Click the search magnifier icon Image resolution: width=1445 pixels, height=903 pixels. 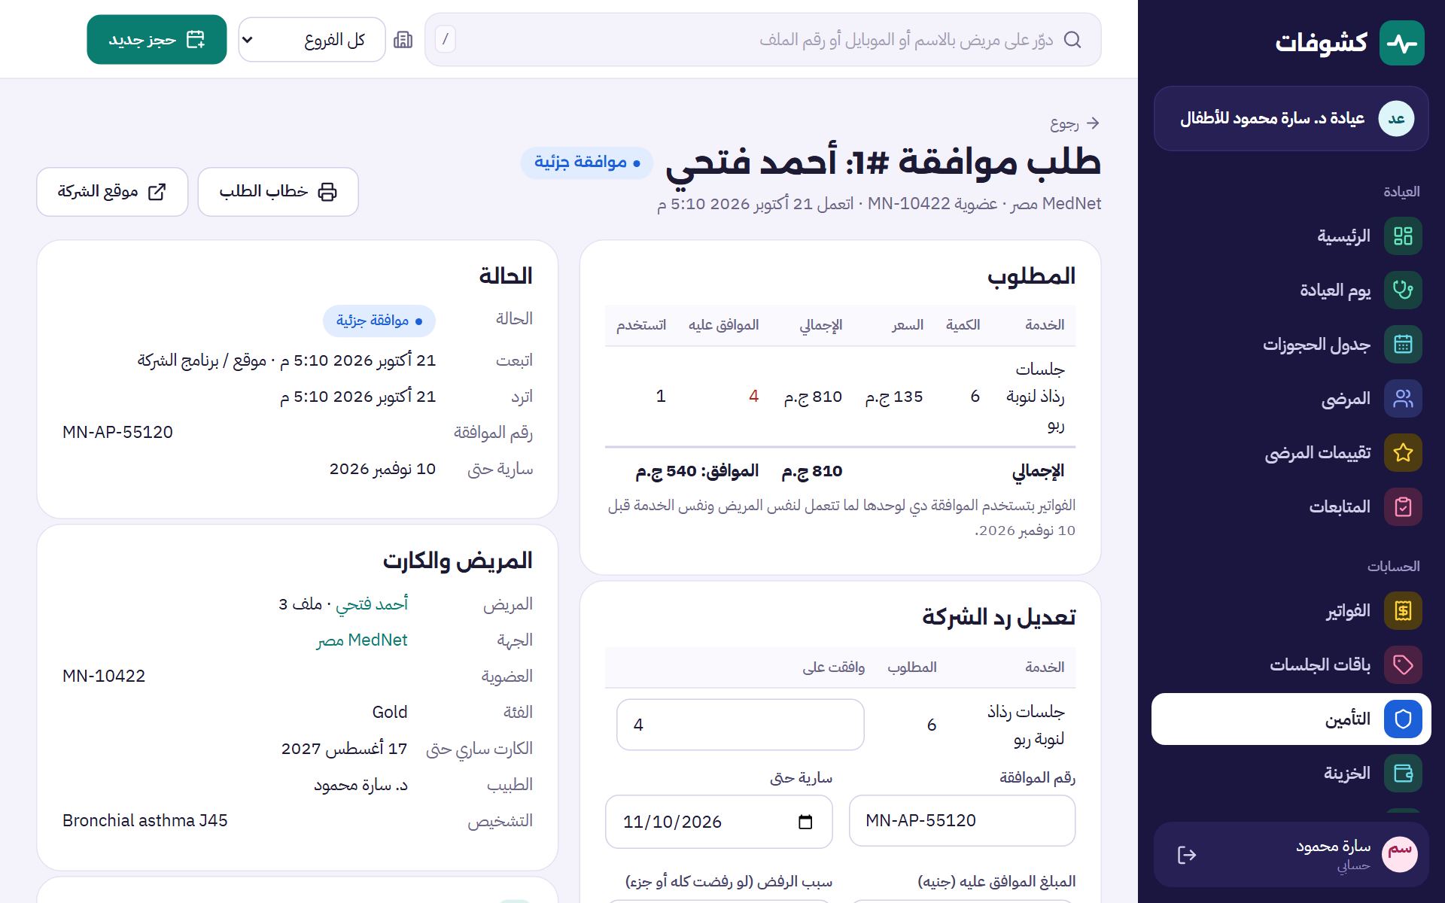coord(1072,40)
